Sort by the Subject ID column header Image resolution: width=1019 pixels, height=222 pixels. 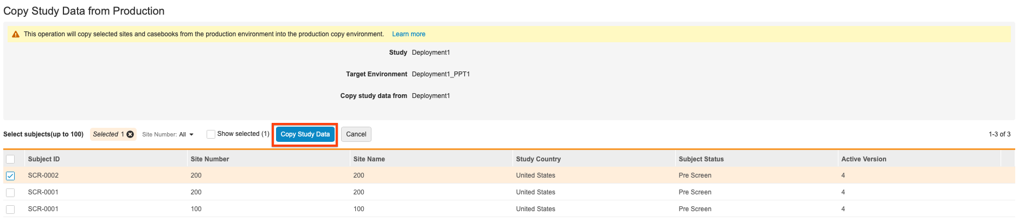point(44,159)
